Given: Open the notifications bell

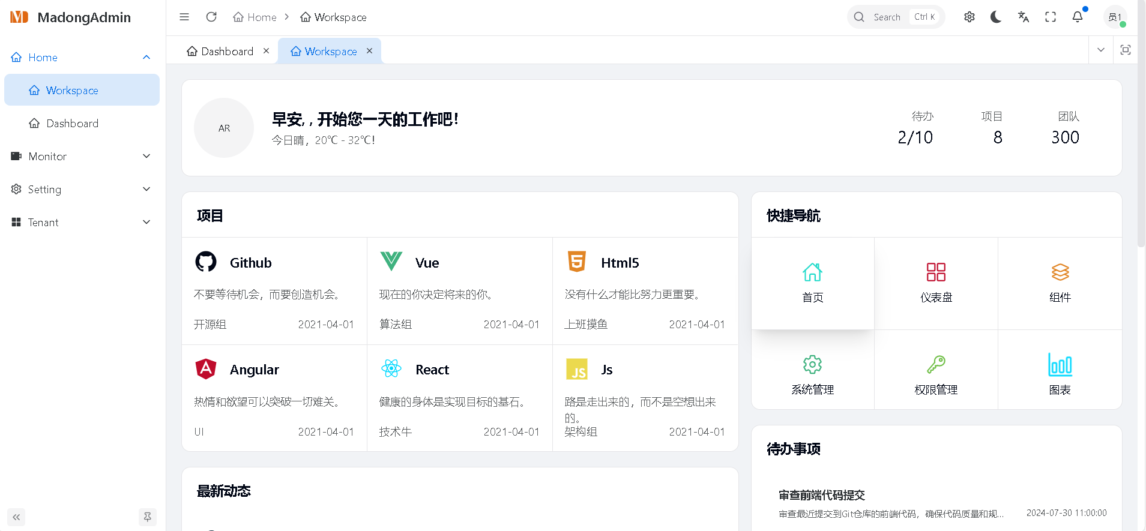Looking at the screenshot, I should pyautogui.click(x=1077, y=17).
